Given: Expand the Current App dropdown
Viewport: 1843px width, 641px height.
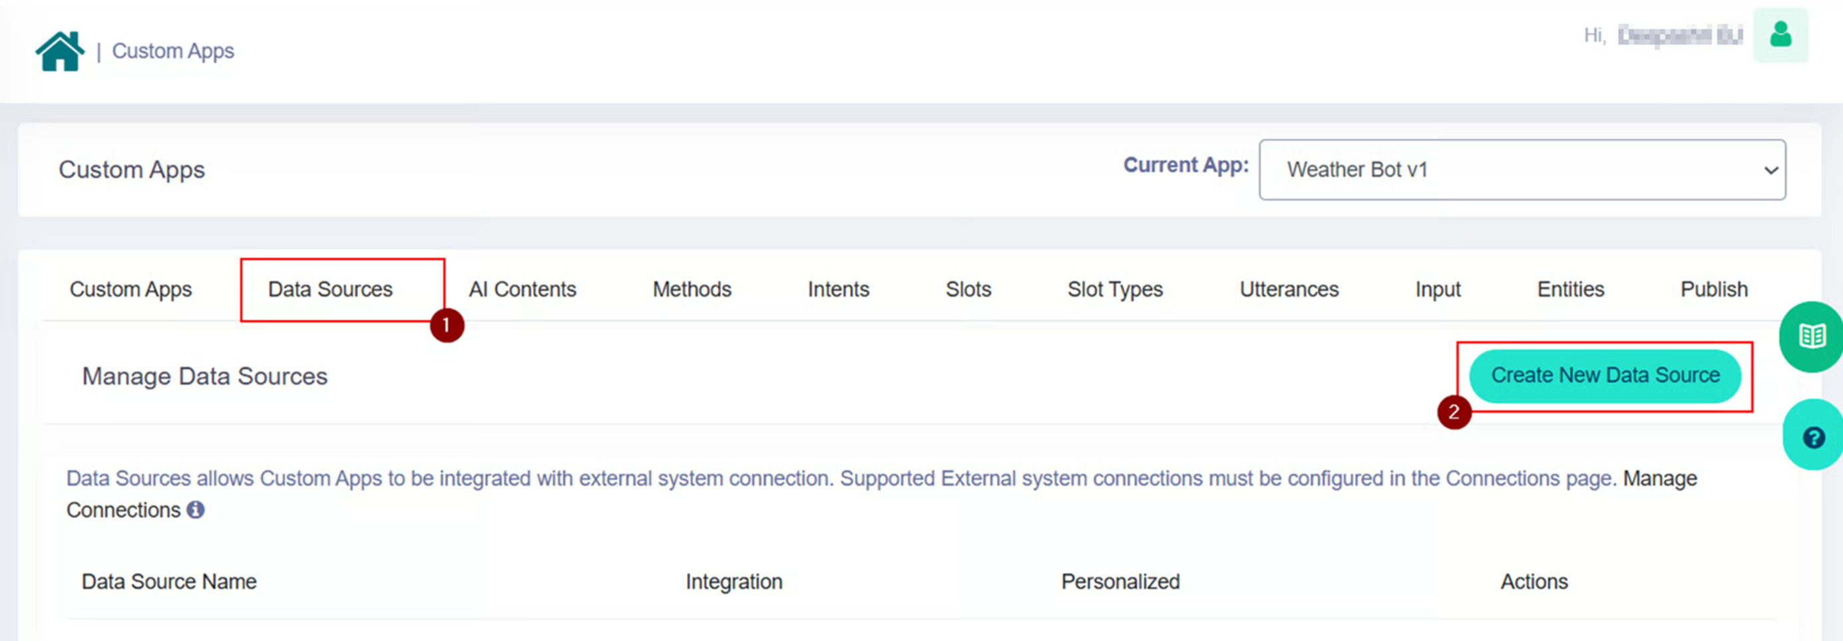Looking at the screenshot, I should tap(1521, 170).
